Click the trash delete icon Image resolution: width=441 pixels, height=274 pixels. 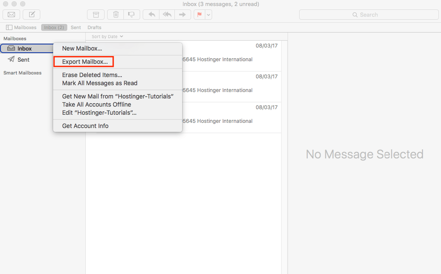click(116, 15)
